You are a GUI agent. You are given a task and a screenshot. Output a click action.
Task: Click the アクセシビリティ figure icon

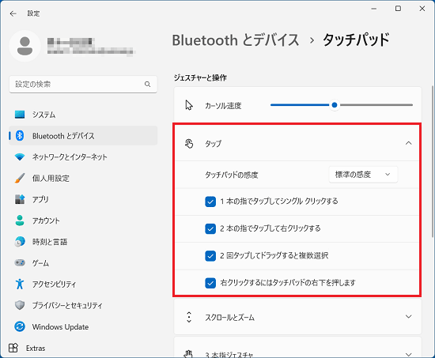[x=20, y=284]
